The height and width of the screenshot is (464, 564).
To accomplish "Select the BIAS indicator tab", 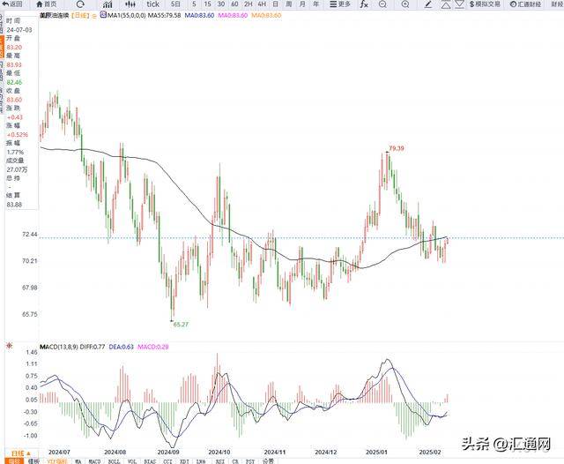I will 150,461.
